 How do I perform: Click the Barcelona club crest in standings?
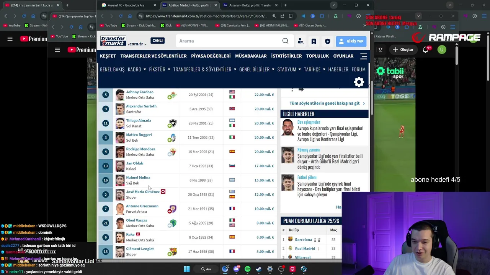[290, 239]
